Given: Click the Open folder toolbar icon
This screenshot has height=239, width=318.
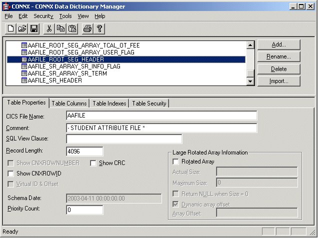Looking at the screenshot, I should pos(22,28).
